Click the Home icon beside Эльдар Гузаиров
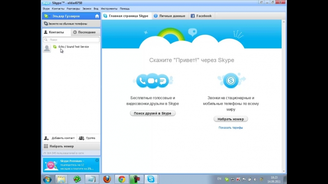Image resolution: width=328 pixels, height=184 pixels. point(97,16)
